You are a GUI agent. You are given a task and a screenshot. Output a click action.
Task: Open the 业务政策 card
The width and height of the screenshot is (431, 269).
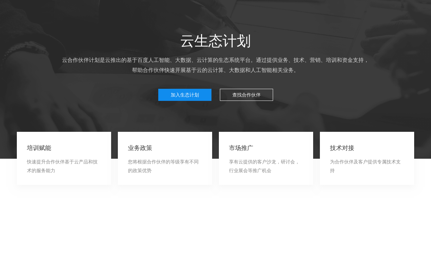click(x=165, y=158)
